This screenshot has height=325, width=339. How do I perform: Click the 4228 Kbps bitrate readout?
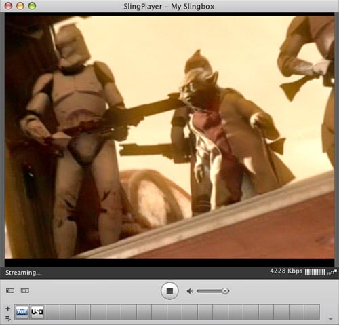click(286, 271)
